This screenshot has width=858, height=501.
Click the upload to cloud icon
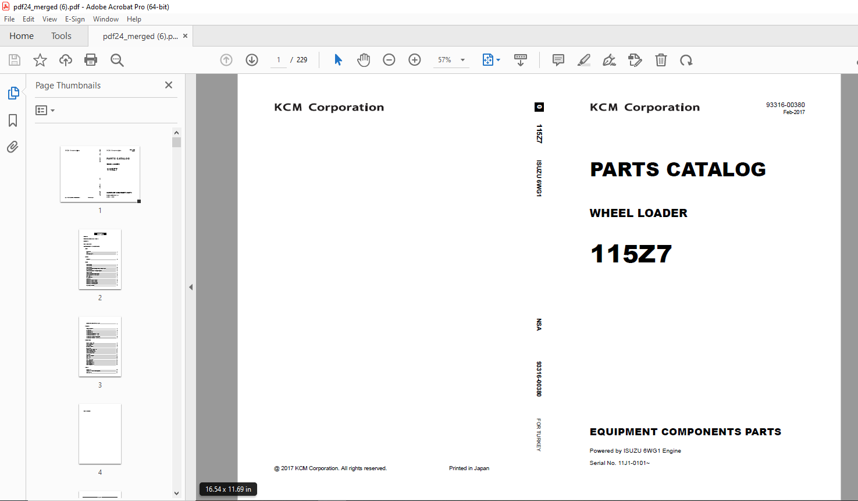(x=66, y=60)
